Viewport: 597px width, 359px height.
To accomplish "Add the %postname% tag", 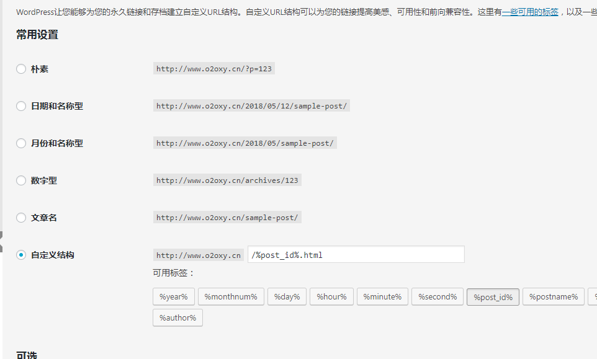I will [554, 296].
